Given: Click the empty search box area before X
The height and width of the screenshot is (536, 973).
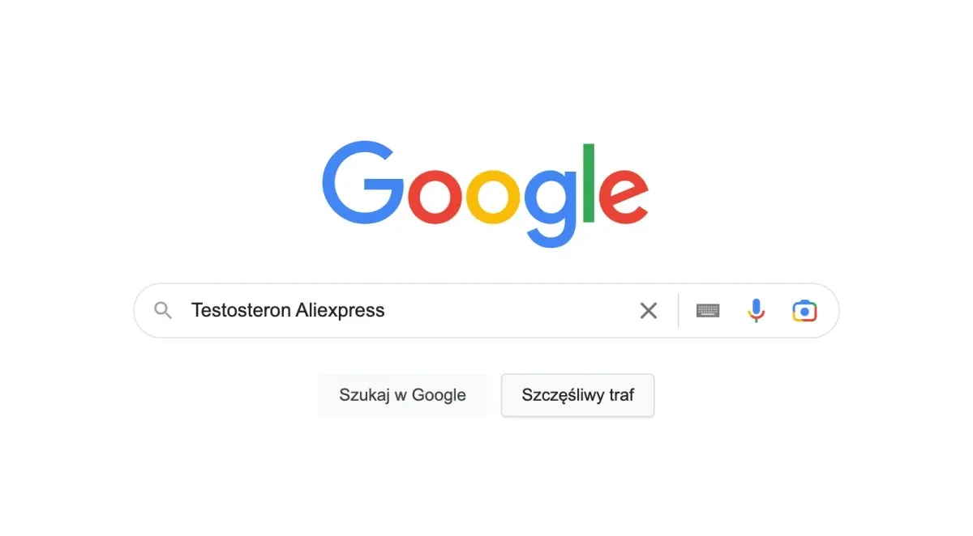Looking at the screenshot, I should 511,310.
